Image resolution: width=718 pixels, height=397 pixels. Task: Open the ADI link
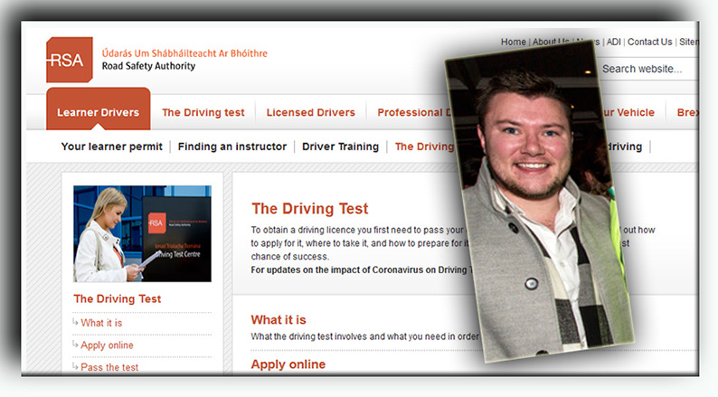(614, 43)
